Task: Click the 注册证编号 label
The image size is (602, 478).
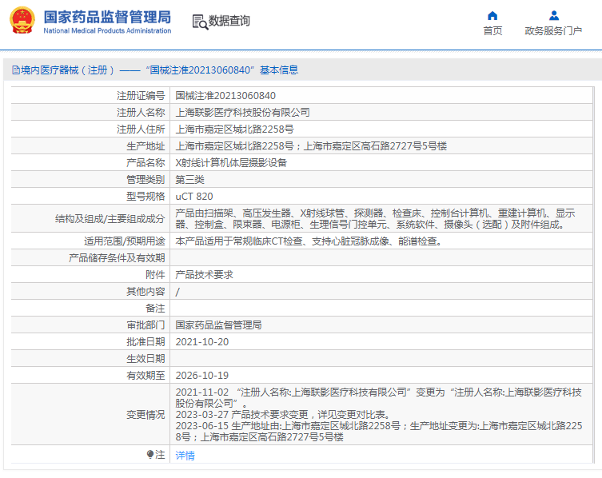Action: coord(141,96)
